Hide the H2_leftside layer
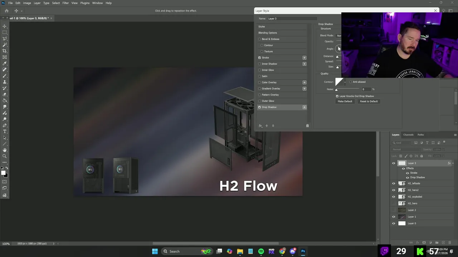The width and height of the screenshot is (458, 257). click(394, 183)
